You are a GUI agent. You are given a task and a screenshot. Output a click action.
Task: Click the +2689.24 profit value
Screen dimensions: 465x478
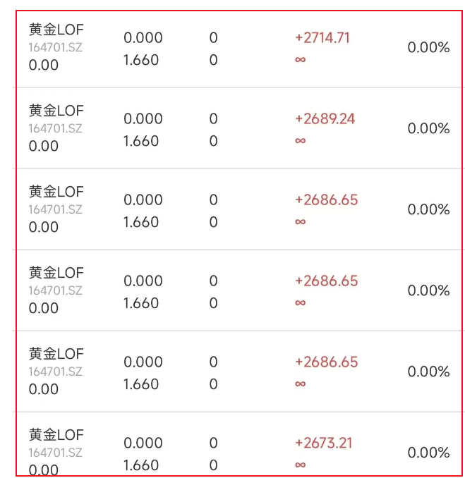[325, 119]
